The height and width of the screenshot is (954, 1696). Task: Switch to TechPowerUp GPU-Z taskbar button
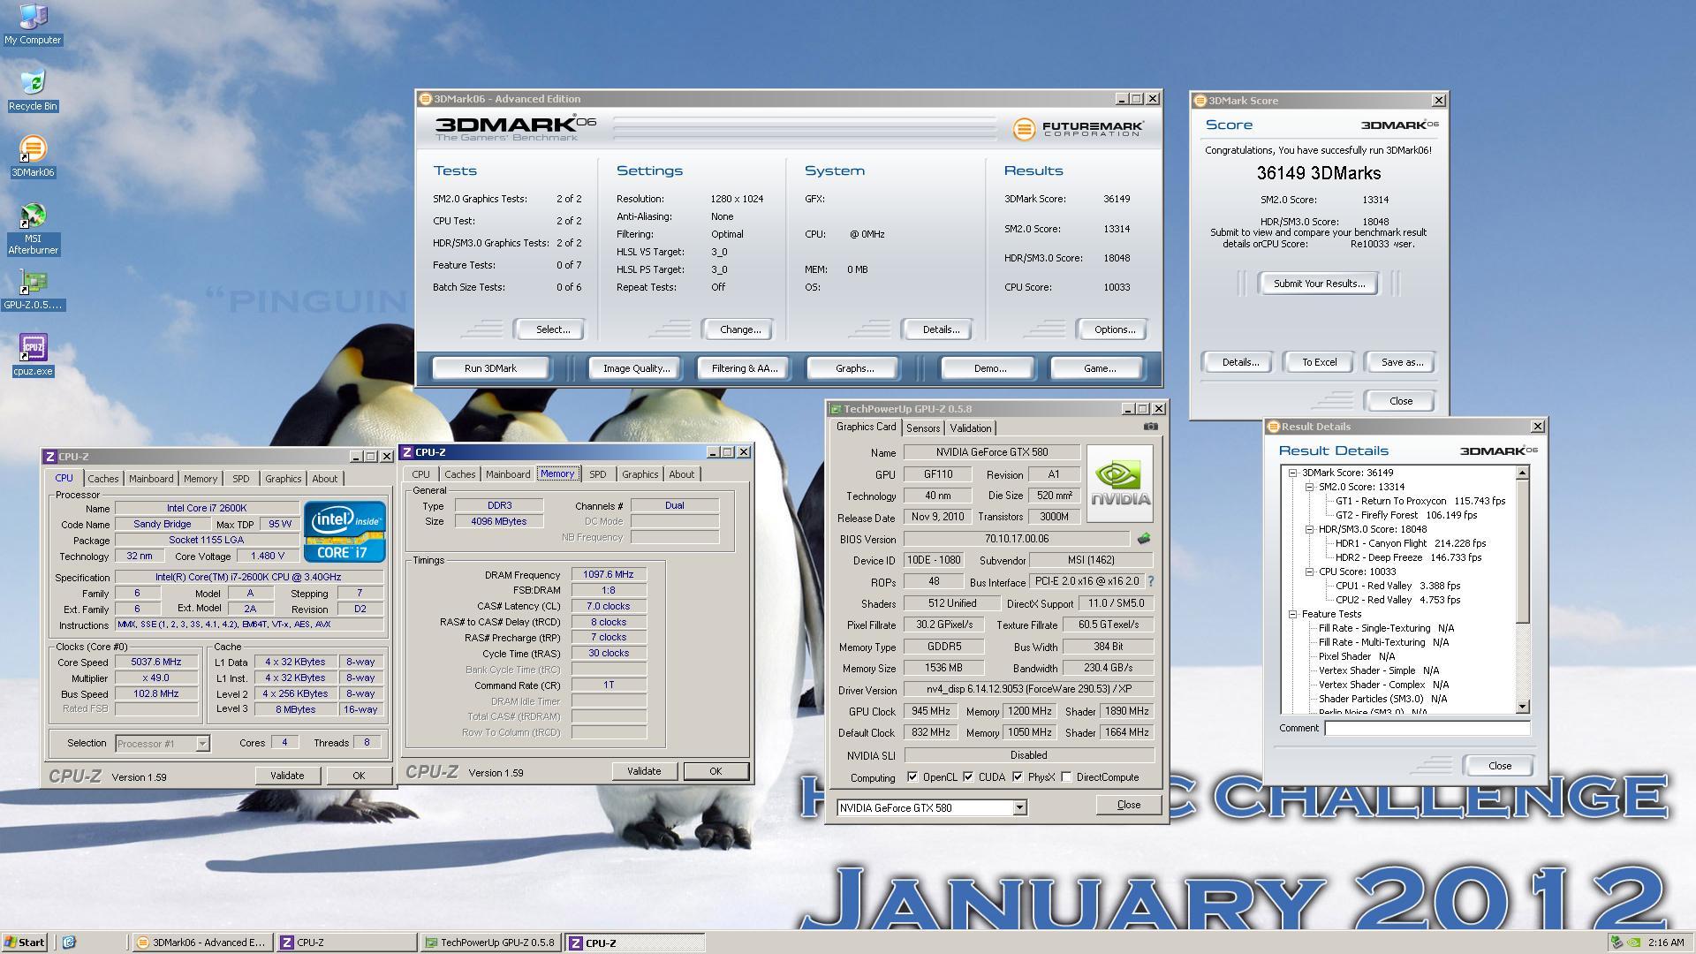(490, 943)
